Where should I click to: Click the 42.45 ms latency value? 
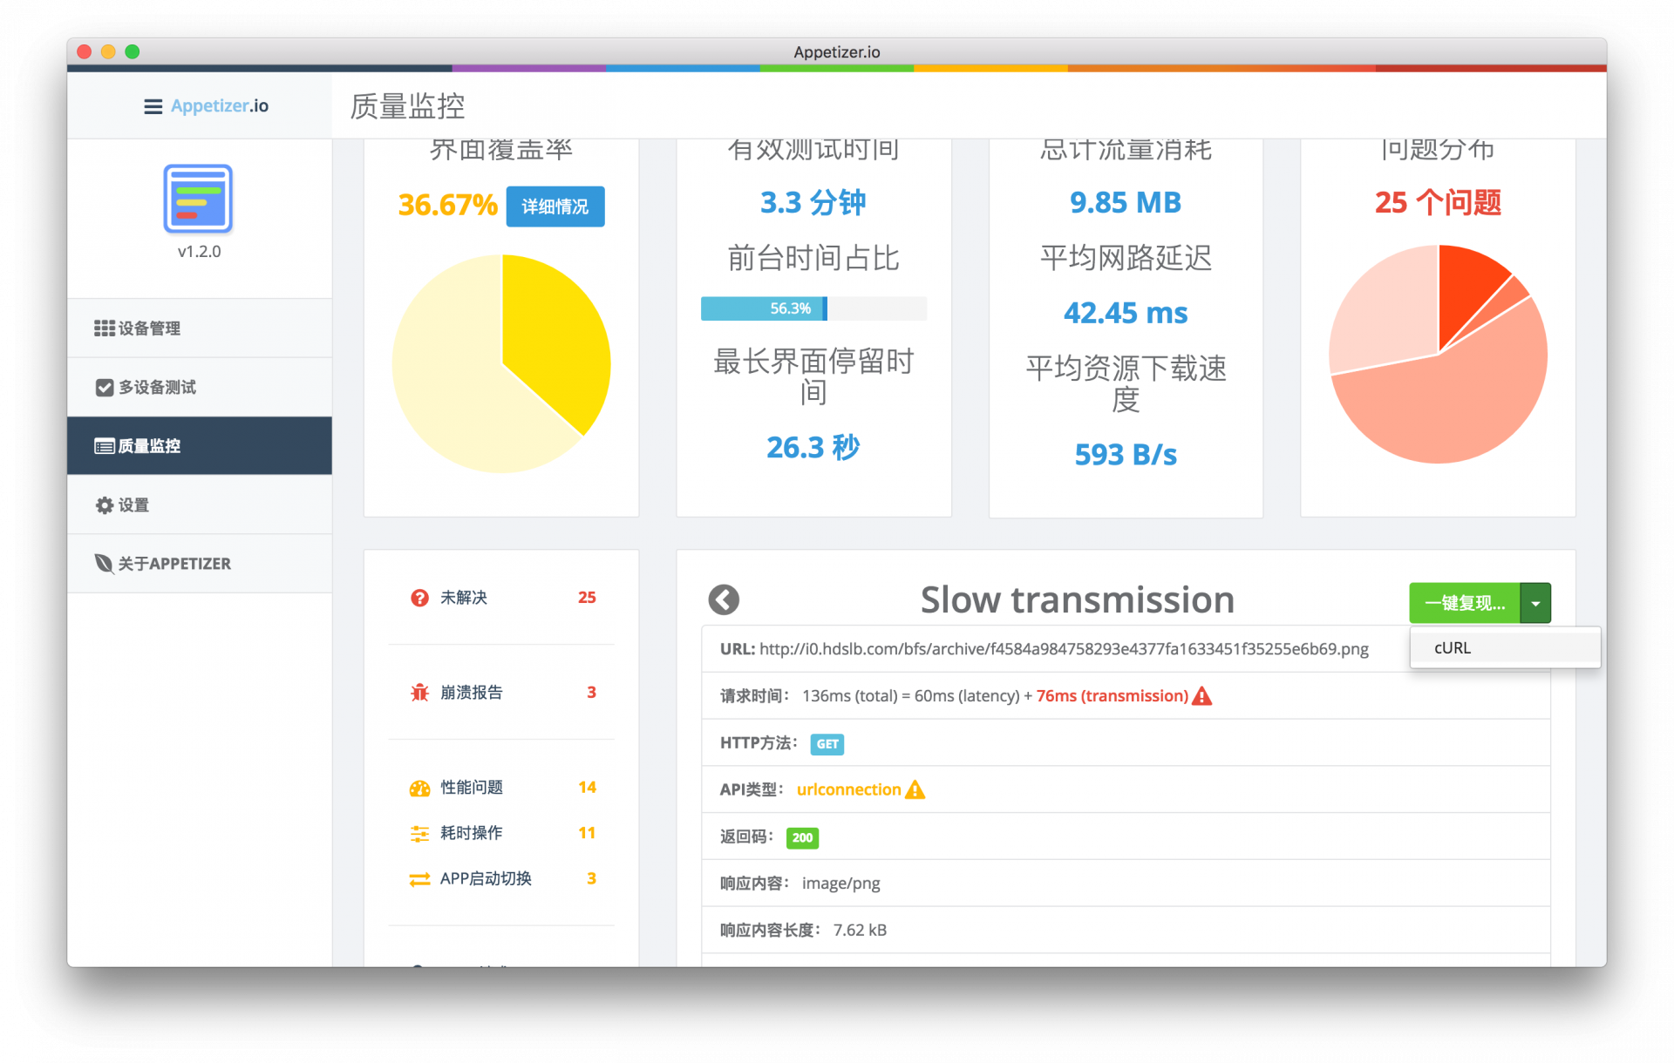coord(1126,313)
